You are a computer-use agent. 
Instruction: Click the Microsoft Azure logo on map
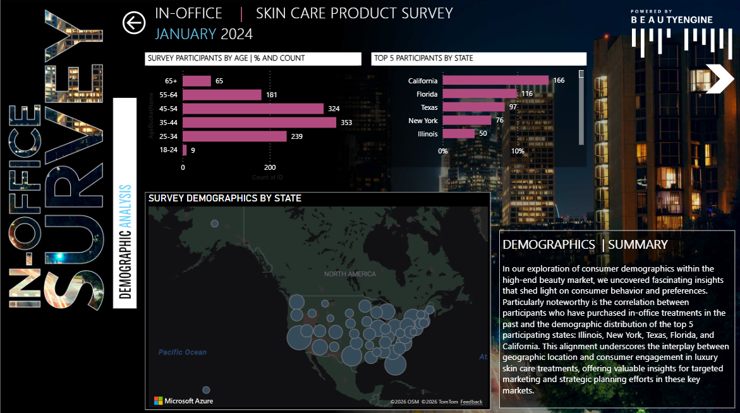tap(183, 400)
